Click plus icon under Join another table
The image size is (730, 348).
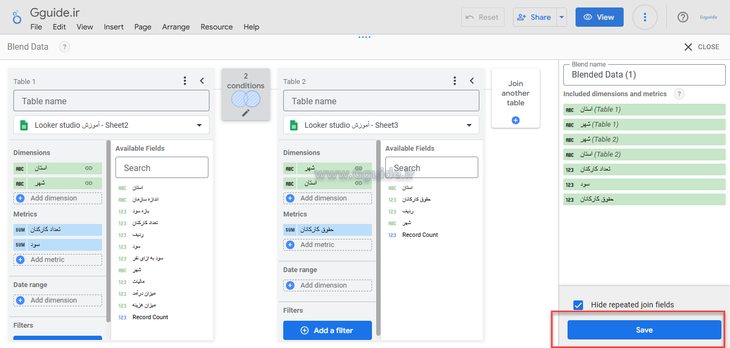pos(516,120)
